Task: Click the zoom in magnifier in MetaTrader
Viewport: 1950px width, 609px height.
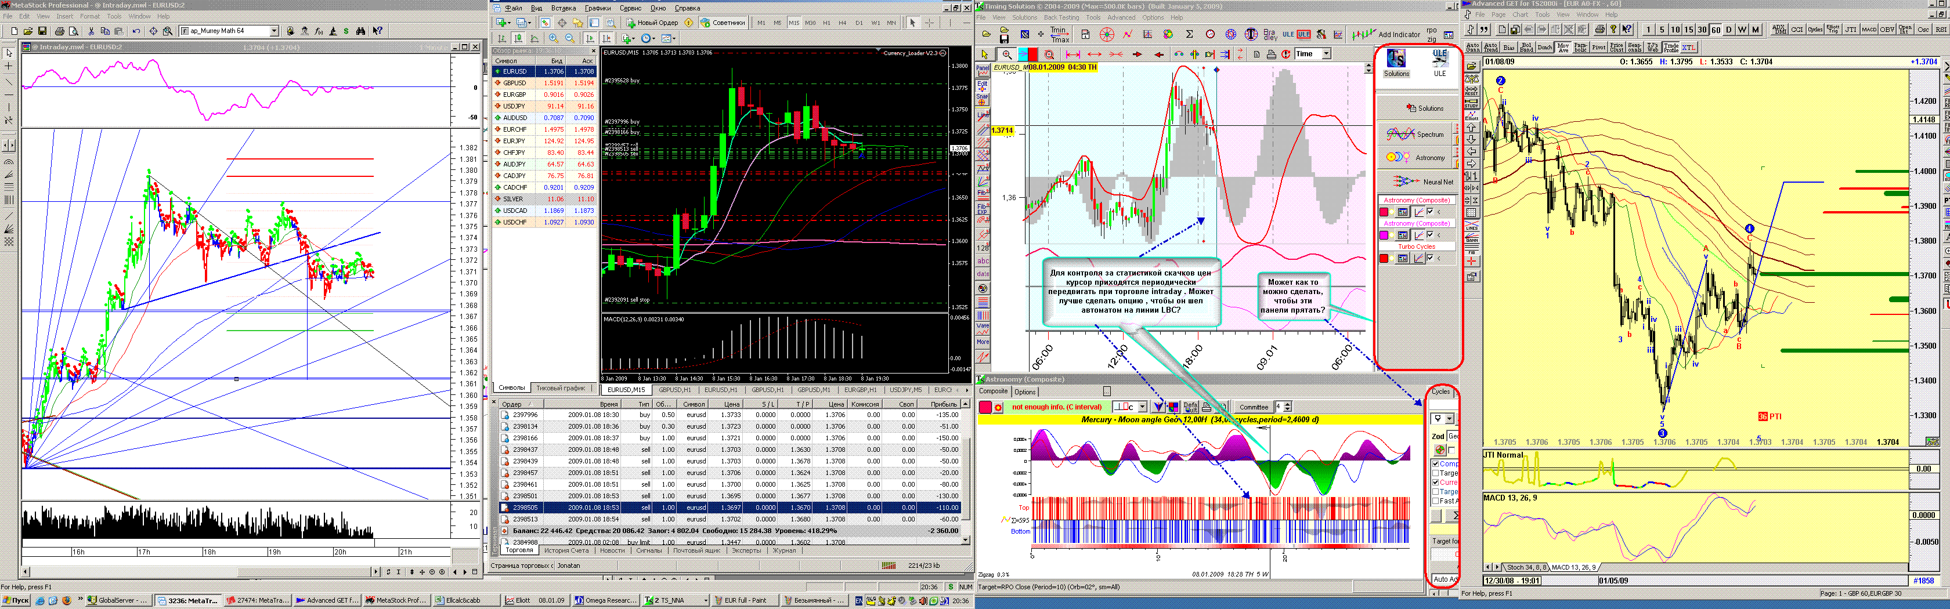Action: click(x=553, y=39)
